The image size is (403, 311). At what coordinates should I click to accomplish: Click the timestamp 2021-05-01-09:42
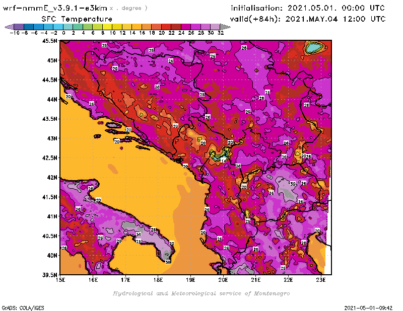368,308
